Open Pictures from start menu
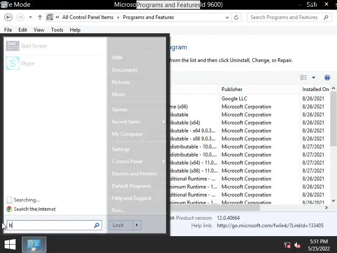The image size is (337, 253). click(x=120, y=82)
